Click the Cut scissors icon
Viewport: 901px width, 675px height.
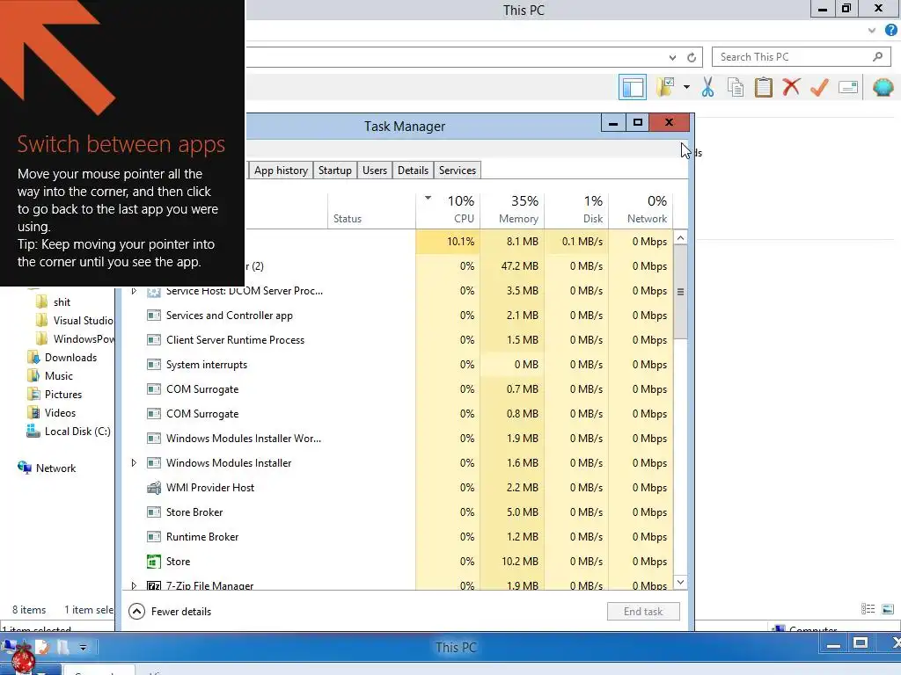click(707, 87)
